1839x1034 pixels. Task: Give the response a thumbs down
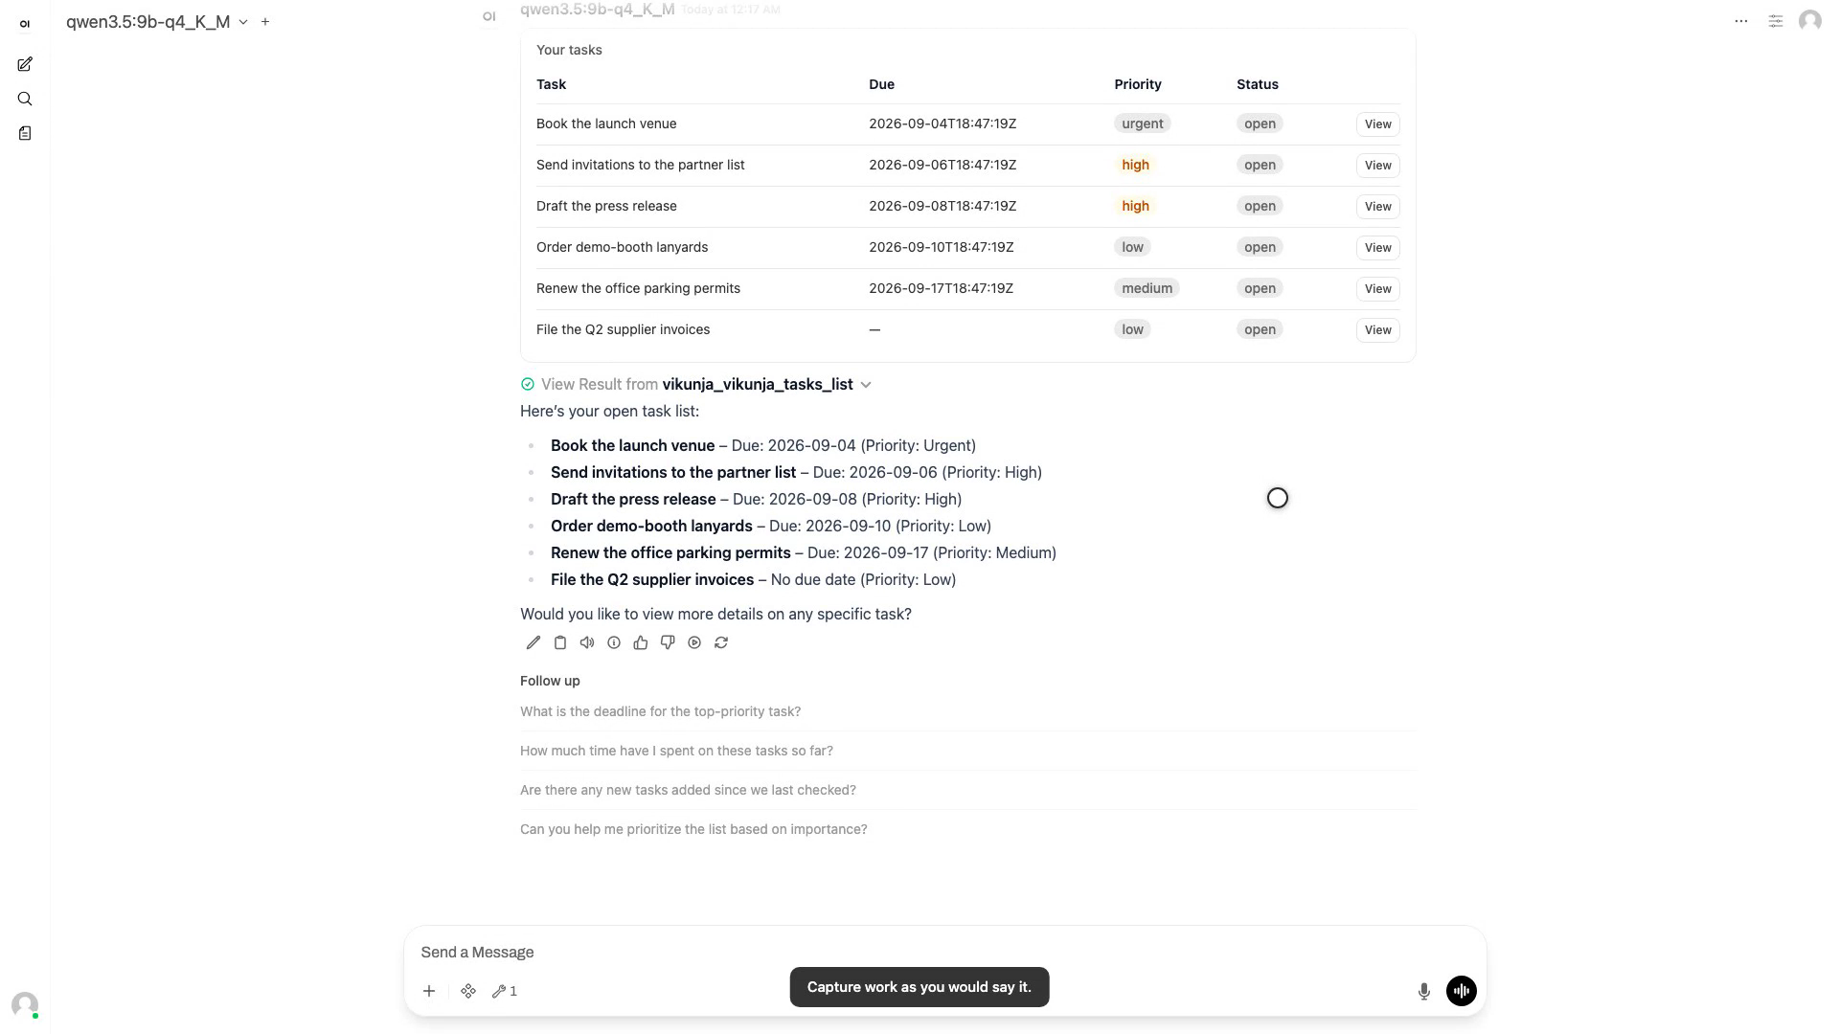point(668,642)
